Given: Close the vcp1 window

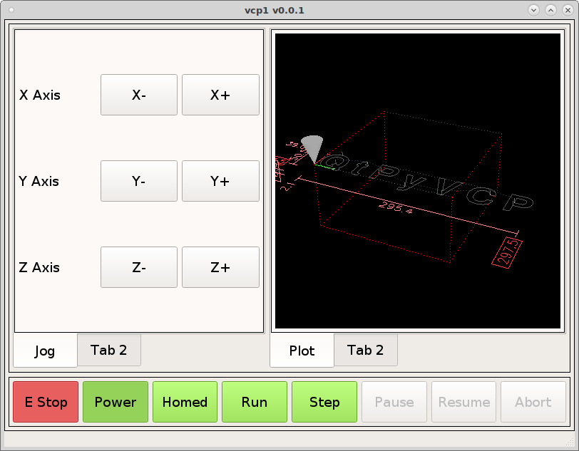Looking at the screenshot, I should [568, 11].
